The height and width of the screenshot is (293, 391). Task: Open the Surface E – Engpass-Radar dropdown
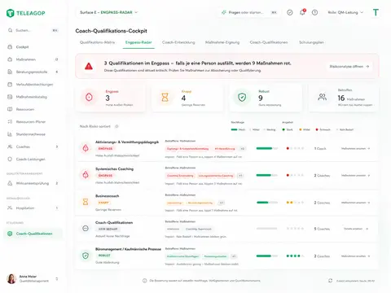coord(109,12)
